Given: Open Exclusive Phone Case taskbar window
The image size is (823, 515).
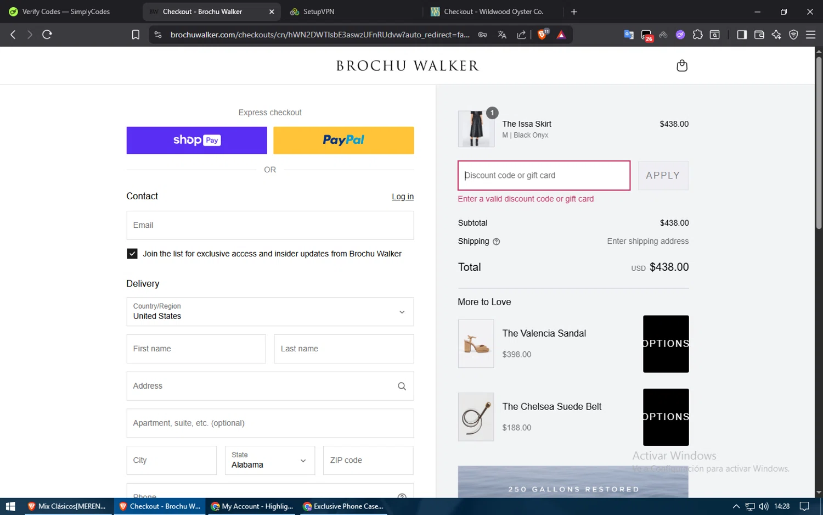Looking at the screenshot, I should click(344, 506).
